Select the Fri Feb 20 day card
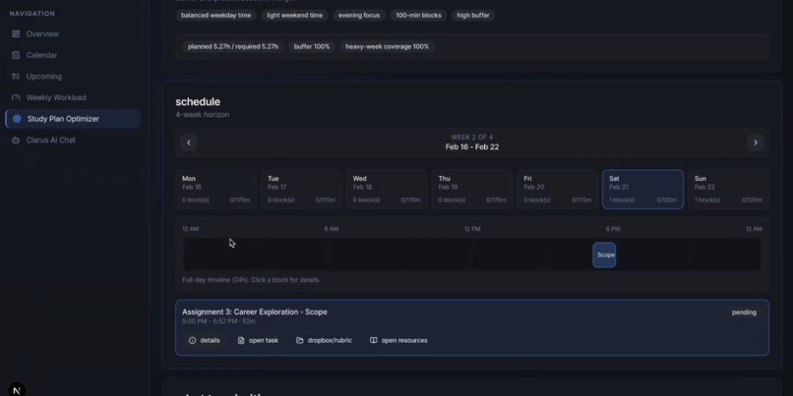This screenshot has width=793, height=396. (558, 190)
